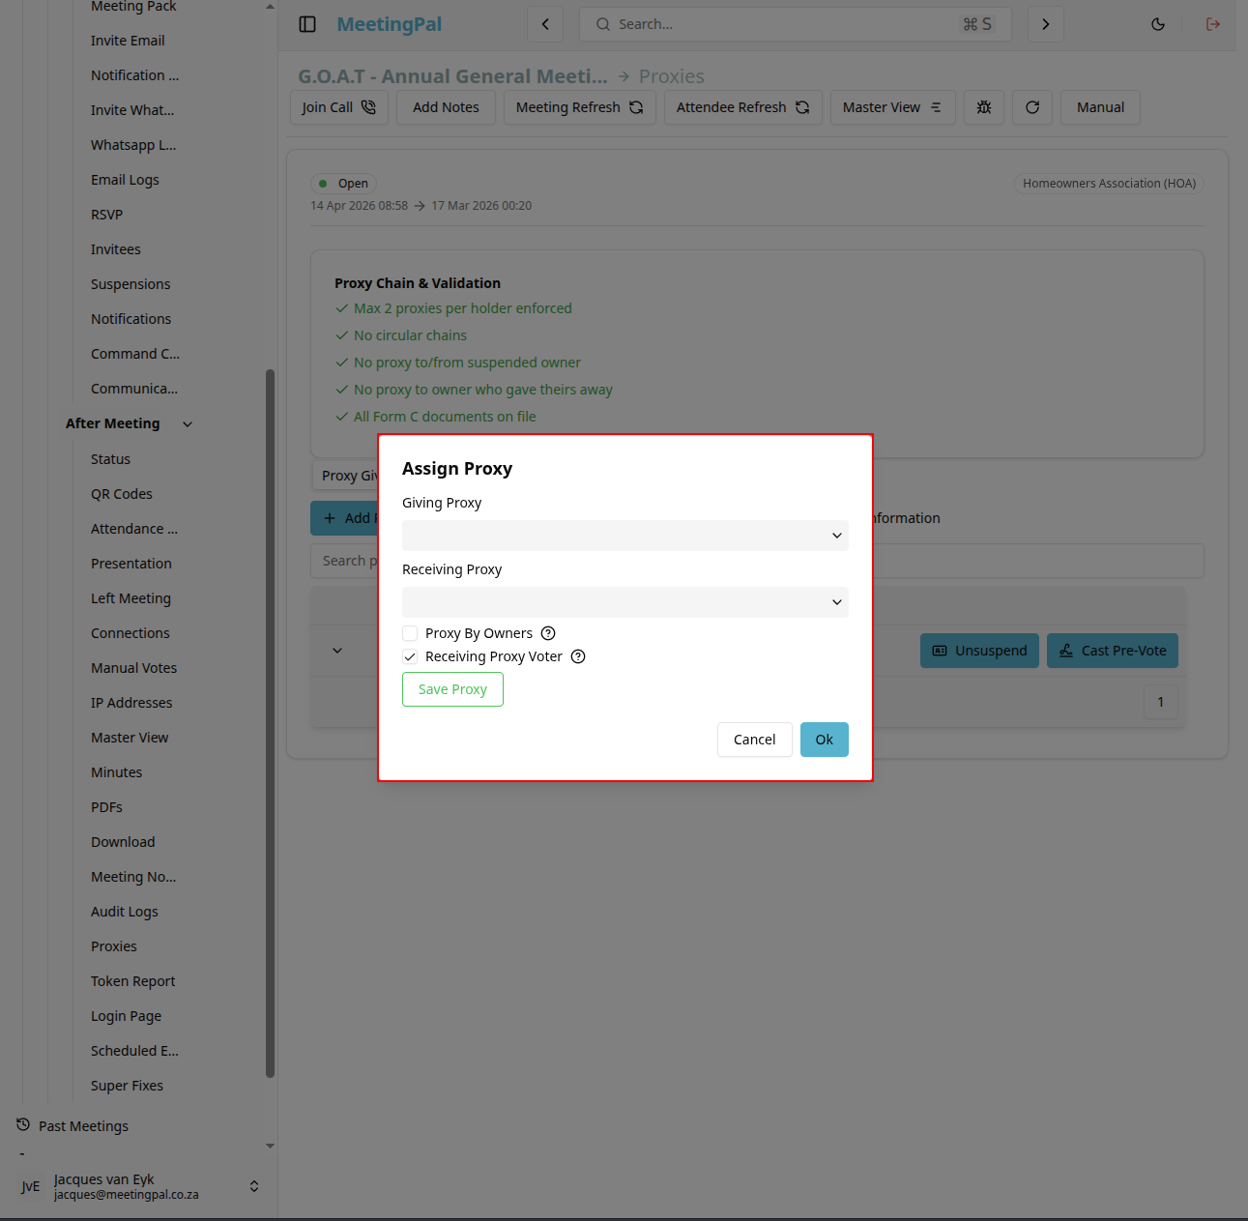Screen dimensions: 1248x1221
Task: Go to pagination page 1
Action: point(1161,702)
